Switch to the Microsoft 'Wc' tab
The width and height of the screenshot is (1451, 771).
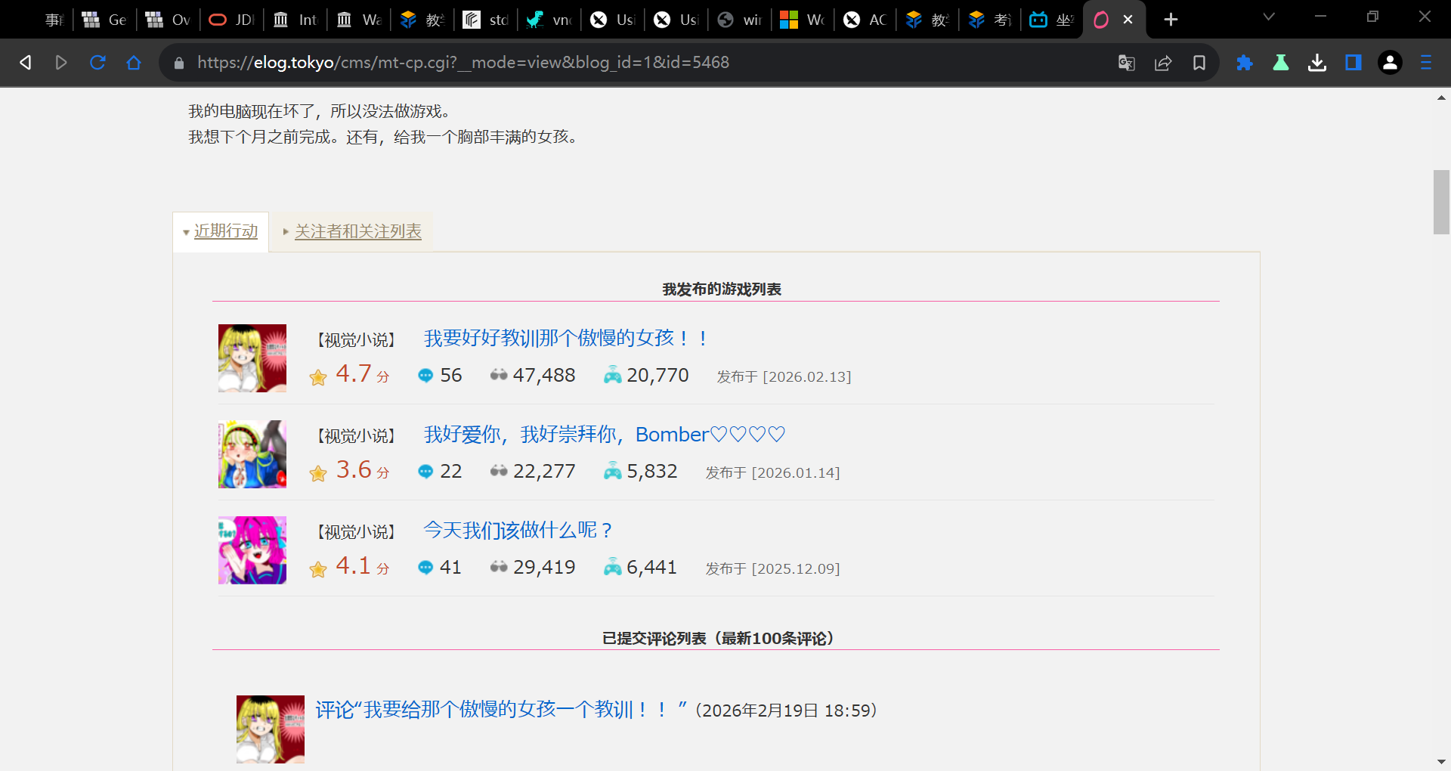(x=803, y=20)
